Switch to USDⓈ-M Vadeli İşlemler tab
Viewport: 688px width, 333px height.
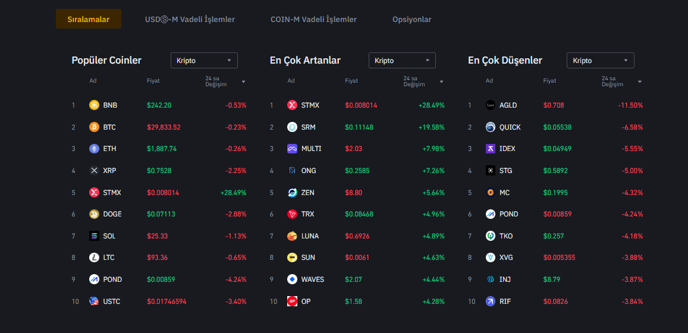(x=190, y=20)
